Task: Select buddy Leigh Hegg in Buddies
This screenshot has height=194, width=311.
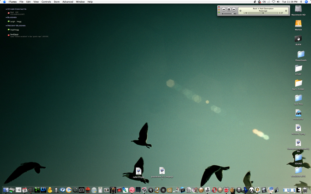Action: tap(16, 21)
